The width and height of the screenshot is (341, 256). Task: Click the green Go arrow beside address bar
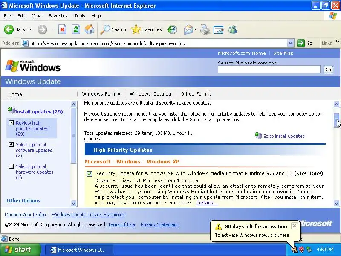pos(301,43)
